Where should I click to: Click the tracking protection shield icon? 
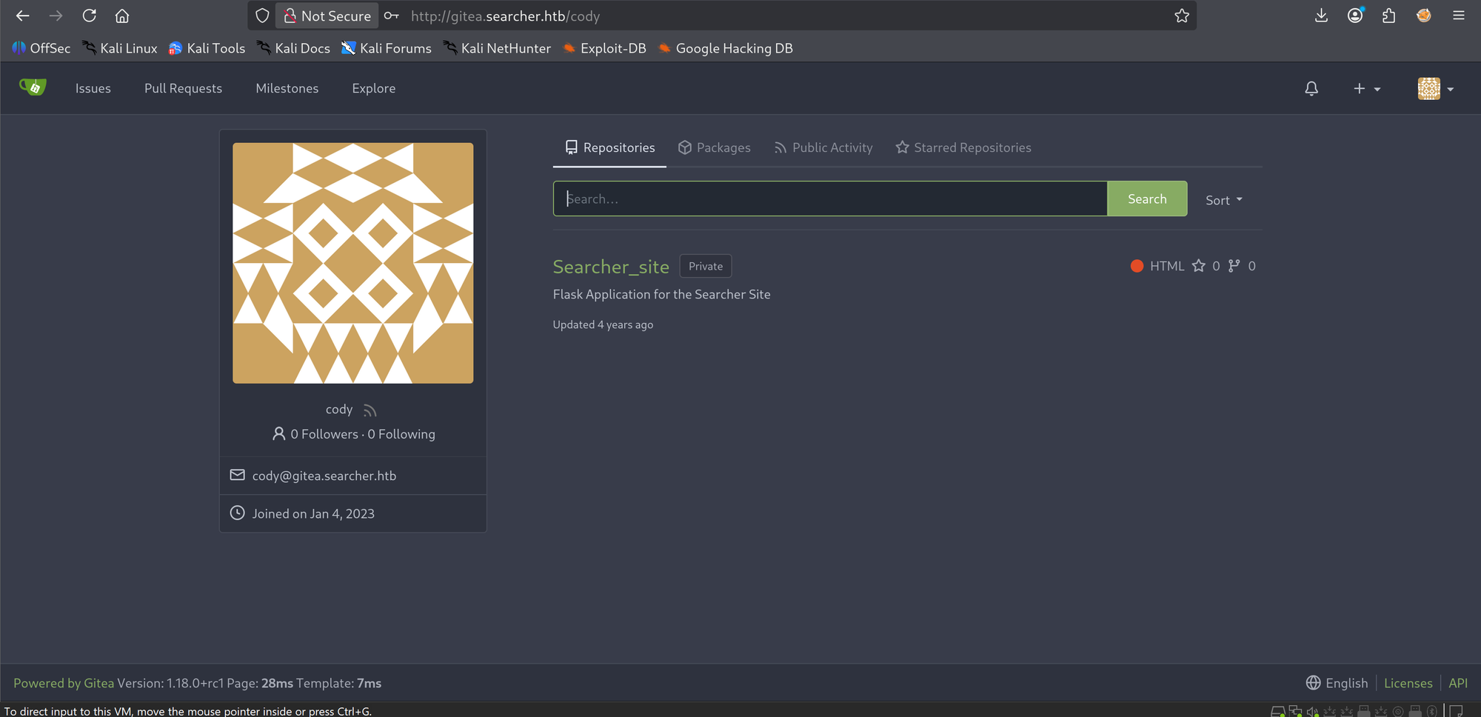(x=262, y=16)
